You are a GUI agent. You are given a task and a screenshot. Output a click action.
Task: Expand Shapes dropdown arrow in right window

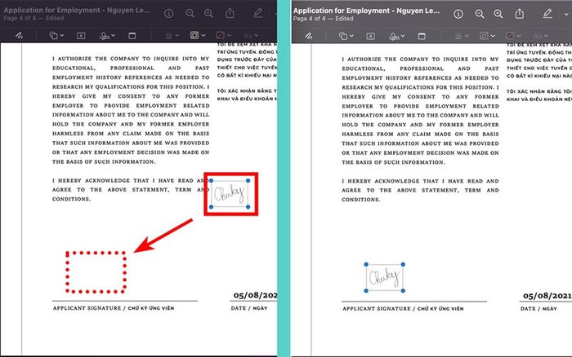(x=351, y=36)
